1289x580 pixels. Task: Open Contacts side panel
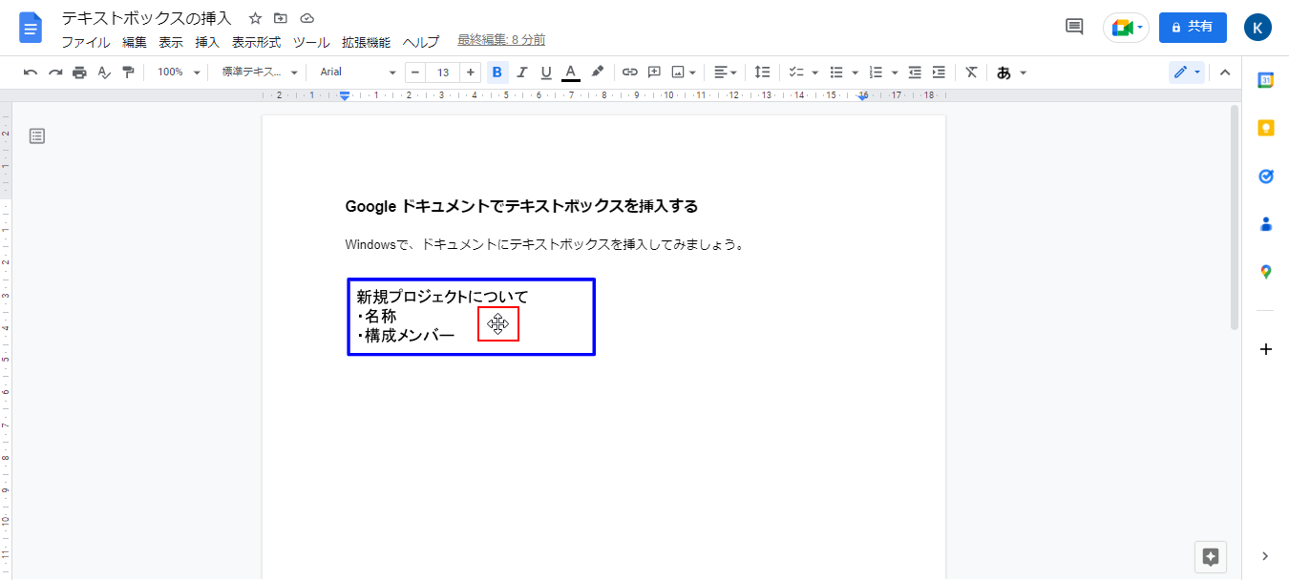coord(1266,224)
